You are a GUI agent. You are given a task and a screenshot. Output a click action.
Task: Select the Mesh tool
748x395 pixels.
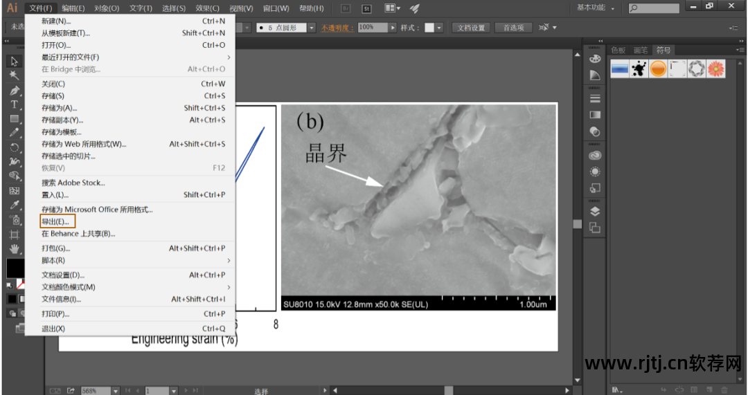click(x=14, y=191)
